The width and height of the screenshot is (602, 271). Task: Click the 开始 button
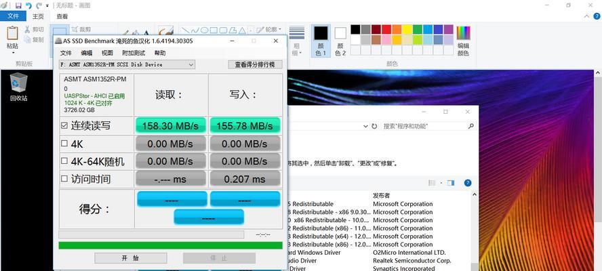click(131, 258)
